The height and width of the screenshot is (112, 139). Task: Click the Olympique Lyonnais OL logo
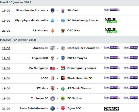(63, 68)
